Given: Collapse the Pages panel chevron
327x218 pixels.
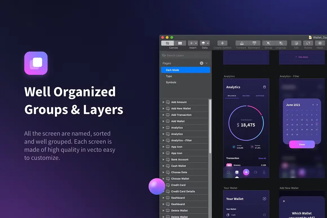Looking at the screenshot, I should tap(206, 63).
